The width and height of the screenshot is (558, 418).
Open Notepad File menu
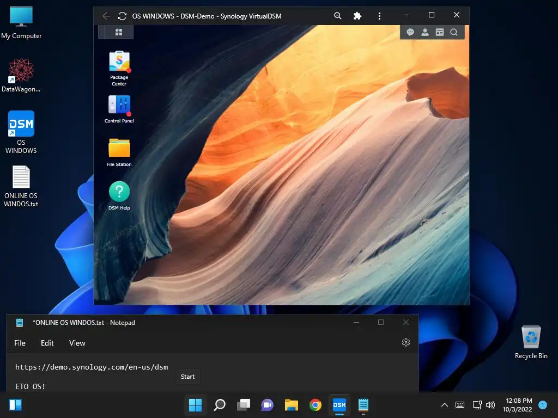click(x=20, y=343)
